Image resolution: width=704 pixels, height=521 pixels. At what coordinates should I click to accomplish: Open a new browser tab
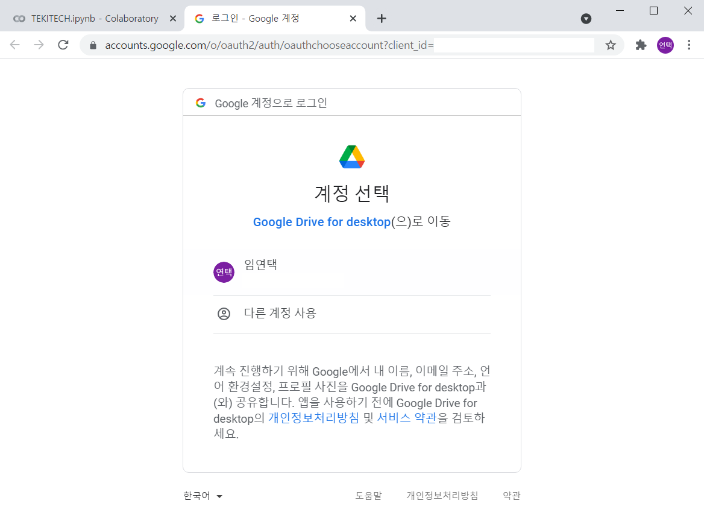[x=381, y=19]
